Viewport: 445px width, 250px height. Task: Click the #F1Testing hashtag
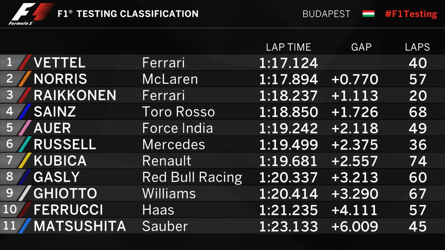tap(411, 14)
